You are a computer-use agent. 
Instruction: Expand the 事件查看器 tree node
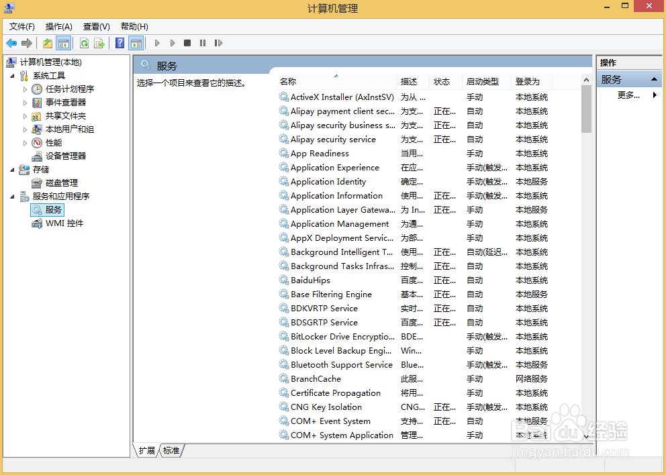coord(25,103)
